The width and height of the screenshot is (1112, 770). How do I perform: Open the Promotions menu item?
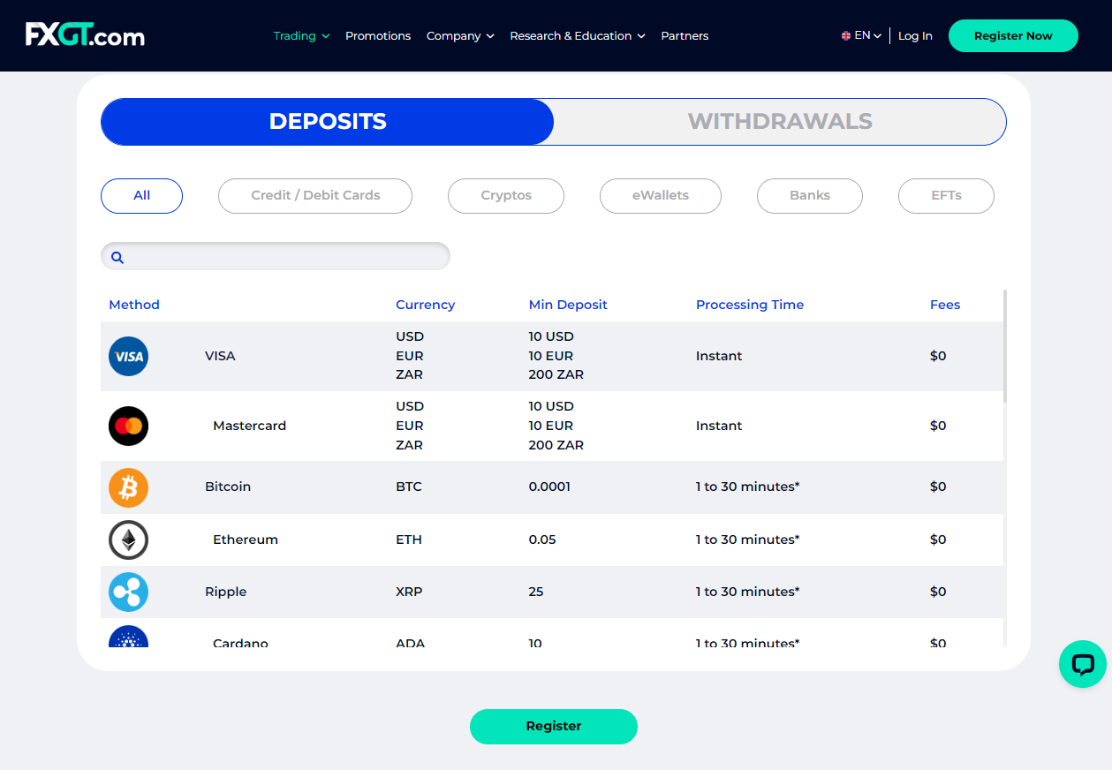click(x=378, y=35)
